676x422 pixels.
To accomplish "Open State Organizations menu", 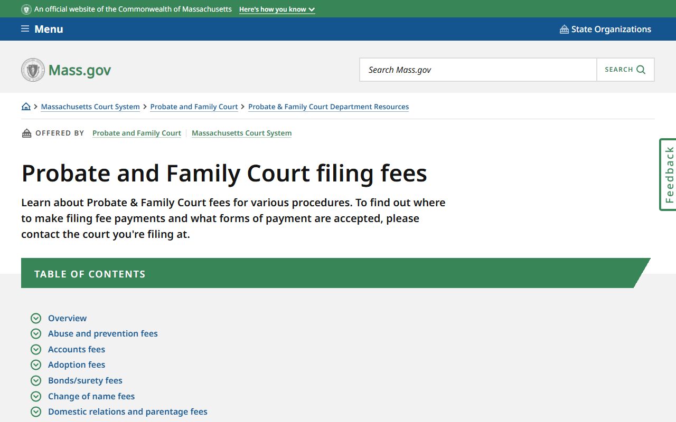I will coord(605,29).
